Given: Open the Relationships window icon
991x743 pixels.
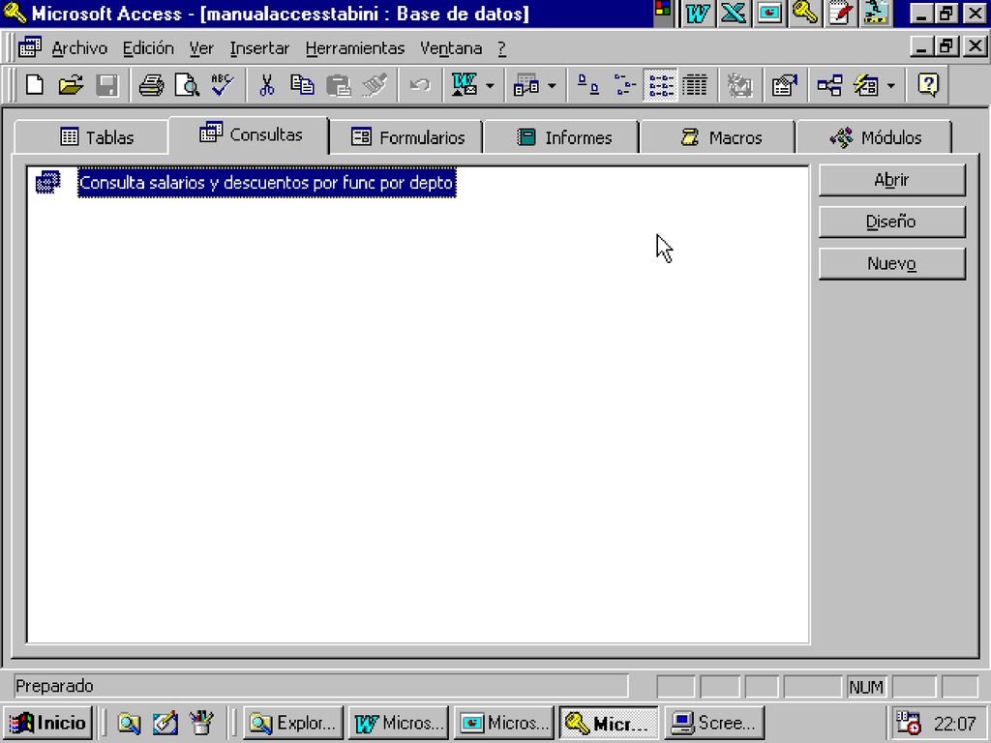Looking at the screenshot, I should (829, 85).
